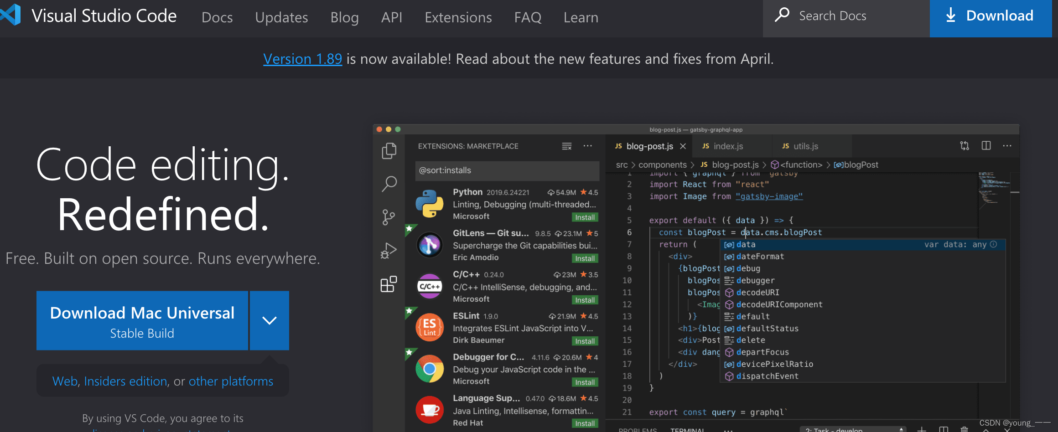
Task: Expand the download options dropdown arrow
Action: click(270, 321)
